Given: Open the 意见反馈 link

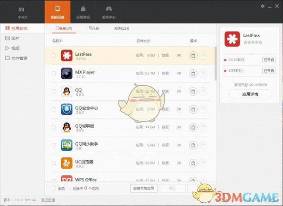Looking at the screenshot, I should click(48, 200).
